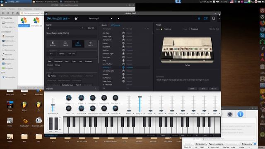Go to next preset with right arrow
The width and height of the screenshot is (265, 149).
coord(118,18)
